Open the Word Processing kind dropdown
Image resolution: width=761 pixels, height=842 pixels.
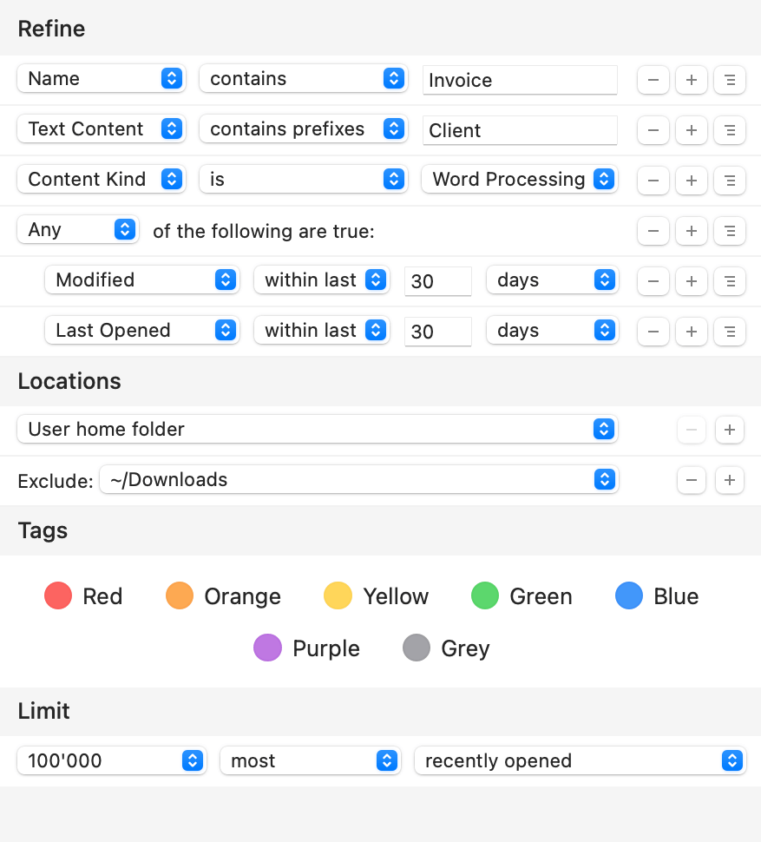[519, 180]
